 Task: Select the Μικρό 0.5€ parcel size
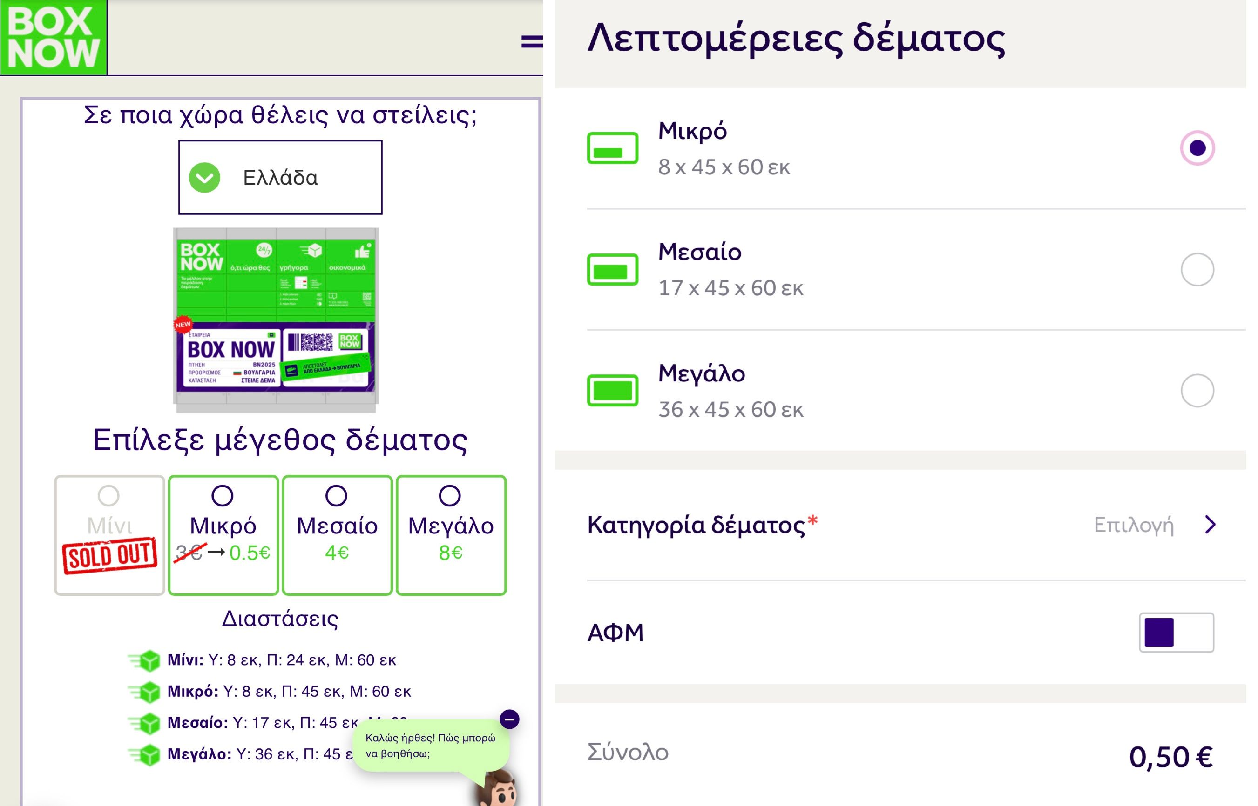pos(223,535)
